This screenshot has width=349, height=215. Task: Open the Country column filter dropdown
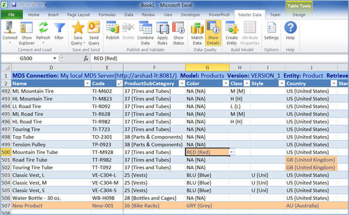coord(334,83)
